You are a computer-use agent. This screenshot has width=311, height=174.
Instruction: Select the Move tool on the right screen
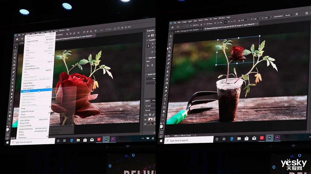click(171, 36)
